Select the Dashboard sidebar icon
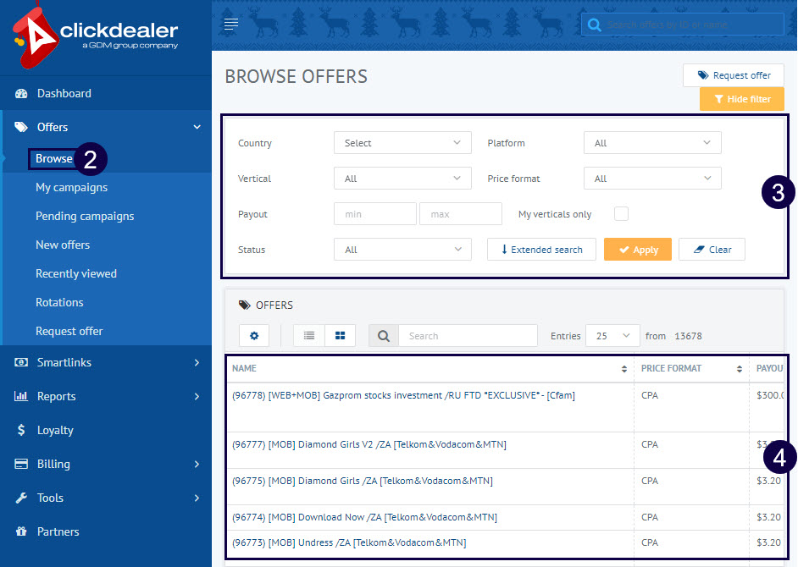Image resolution: width=798 pixels, height=567 pixels. pos(21,93)
